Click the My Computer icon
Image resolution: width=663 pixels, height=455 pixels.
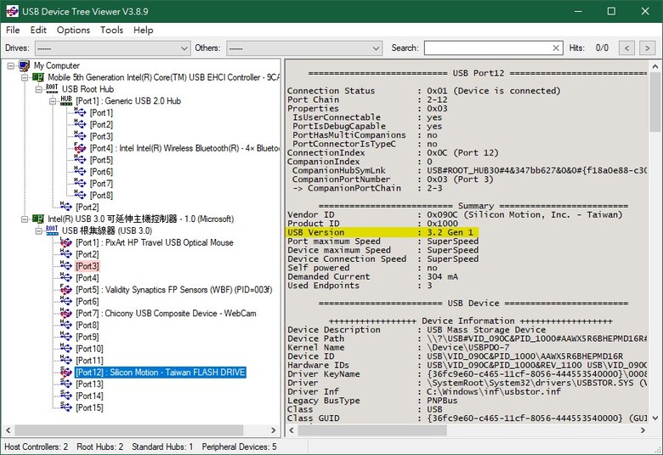[x=24, y=65]
